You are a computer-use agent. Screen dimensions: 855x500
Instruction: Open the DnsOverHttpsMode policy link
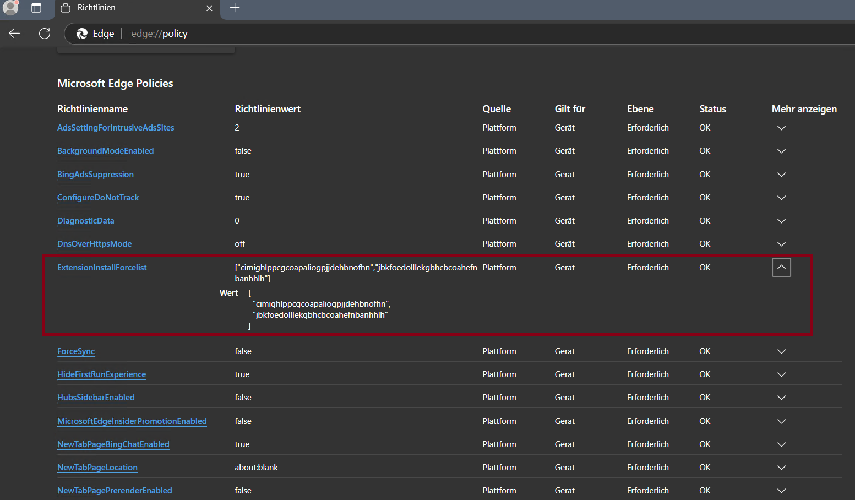(x=95, y=244)
